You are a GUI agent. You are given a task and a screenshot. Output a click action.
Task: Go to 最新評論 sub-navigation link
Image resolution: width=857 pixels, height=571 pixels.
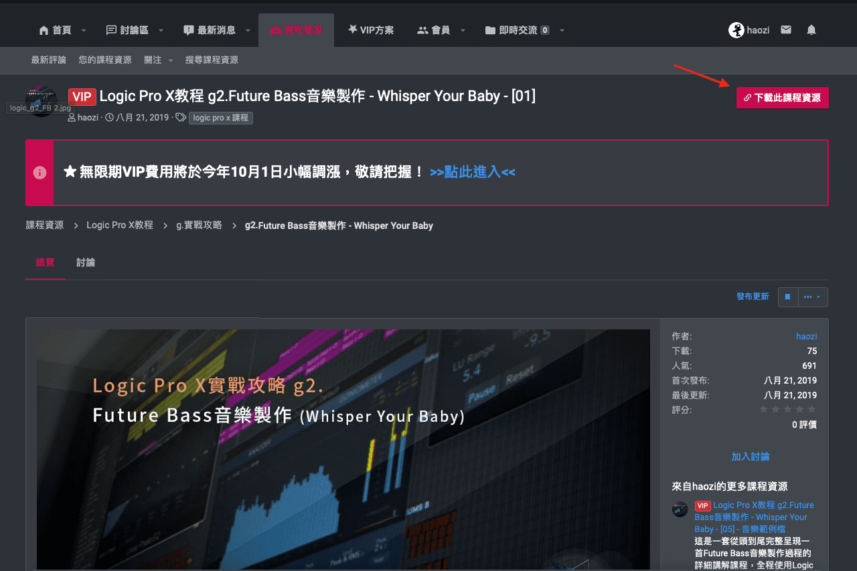click(49, 60)
